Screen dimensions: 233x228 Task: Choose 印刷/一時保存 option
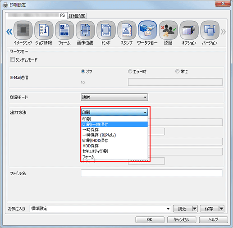click(114, 124)
